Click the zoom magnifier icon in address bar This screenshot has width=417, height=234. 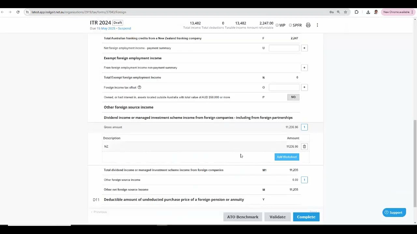(x=338, y=12)
